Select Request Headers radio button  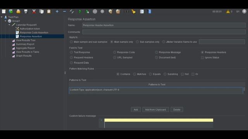point(71,58)
